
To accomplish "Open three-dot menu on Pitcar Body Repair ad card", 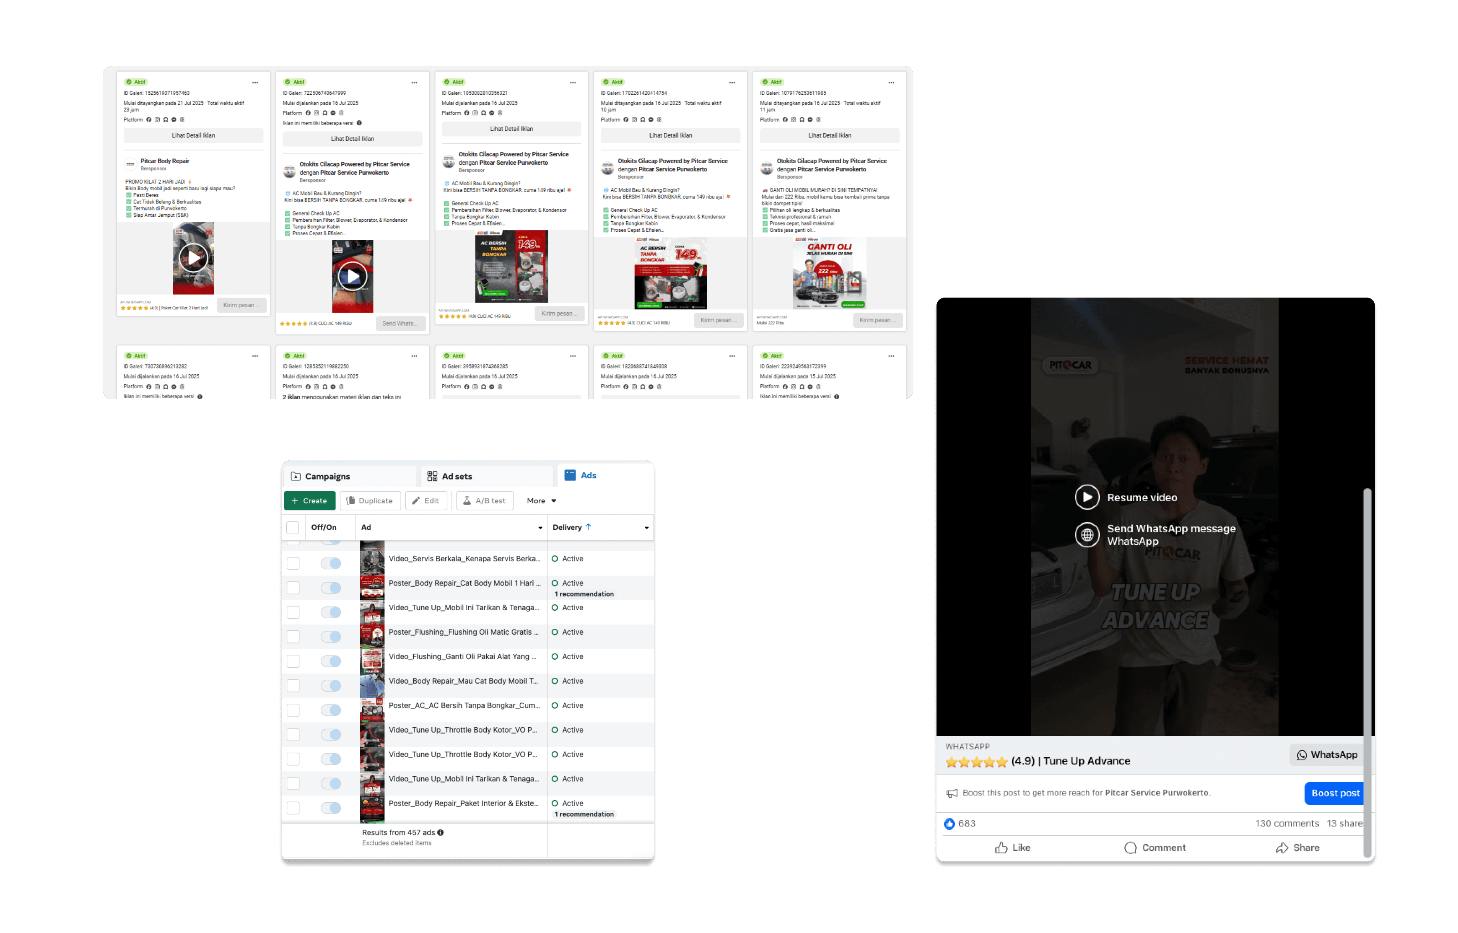I will 255,83.
